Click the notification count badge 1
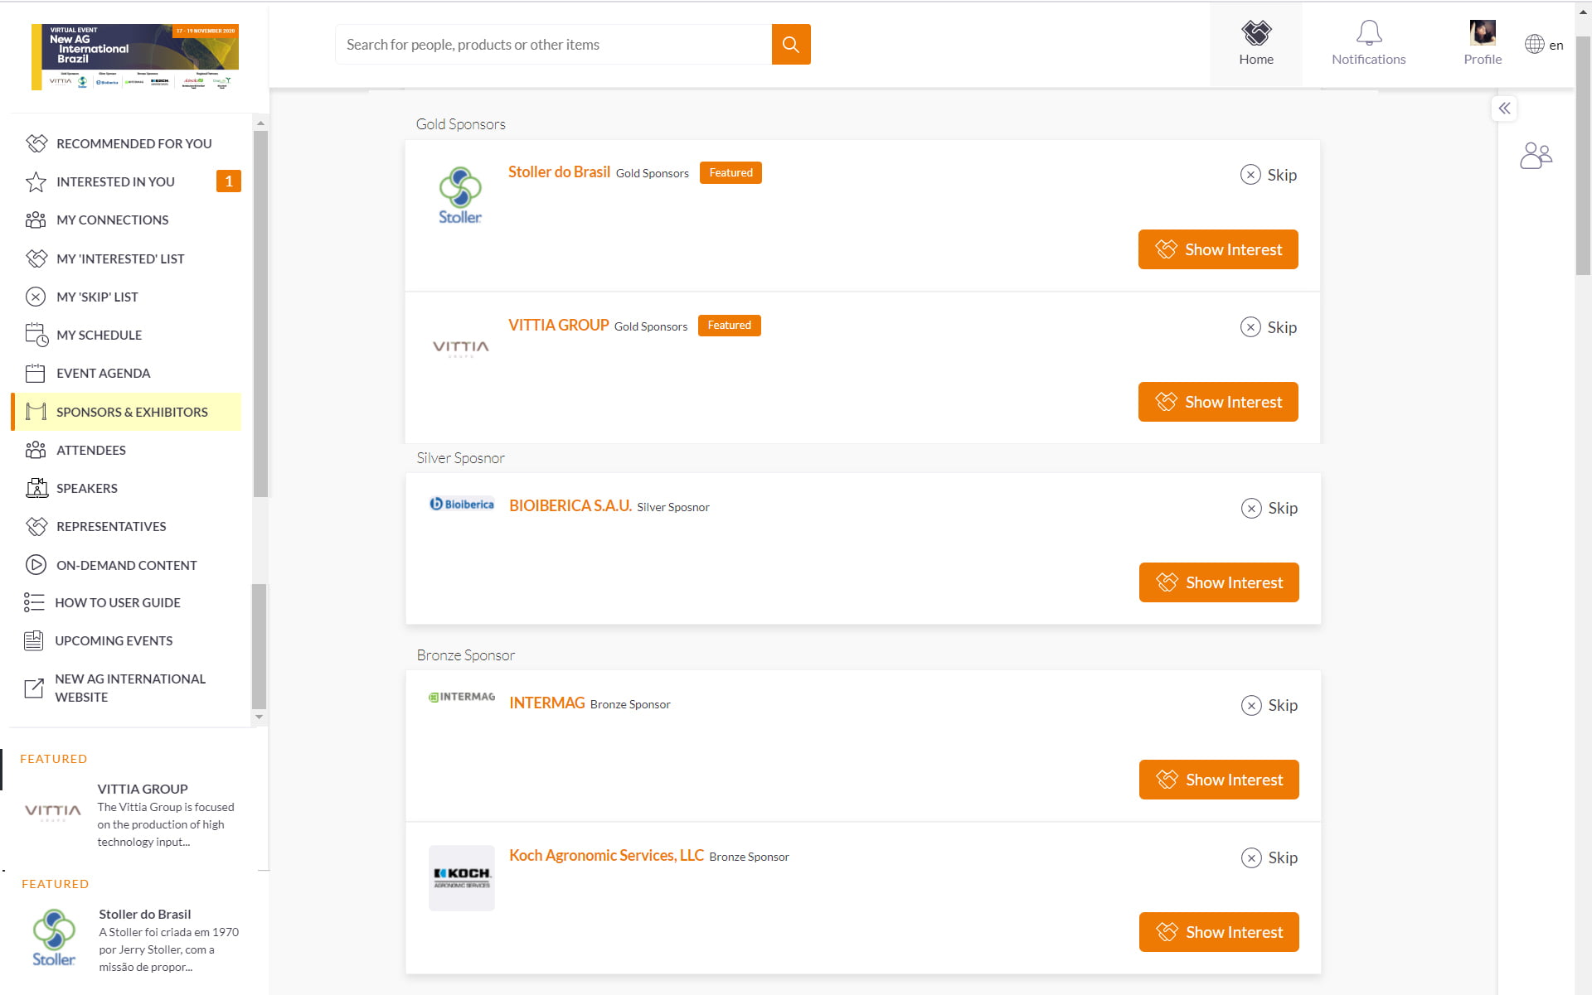Viewport: 1592px width, 995px height. [x=229, y=181]
